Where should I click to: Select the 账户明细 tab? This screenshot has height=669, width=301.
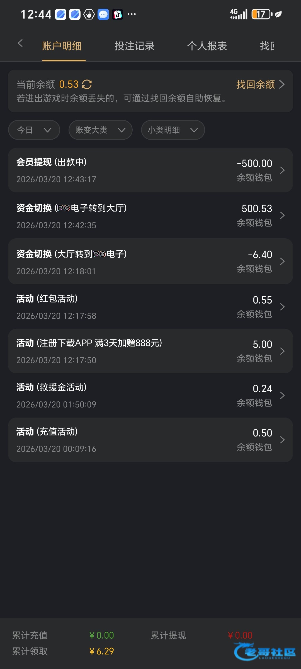click(62, 46)
